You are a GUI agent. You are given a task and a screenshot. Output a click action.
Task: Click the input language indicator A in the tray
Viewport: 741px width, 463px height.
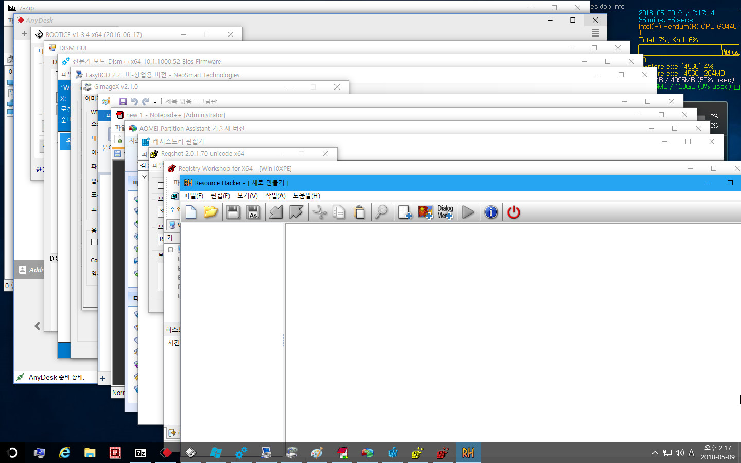[x=691, y=453]
